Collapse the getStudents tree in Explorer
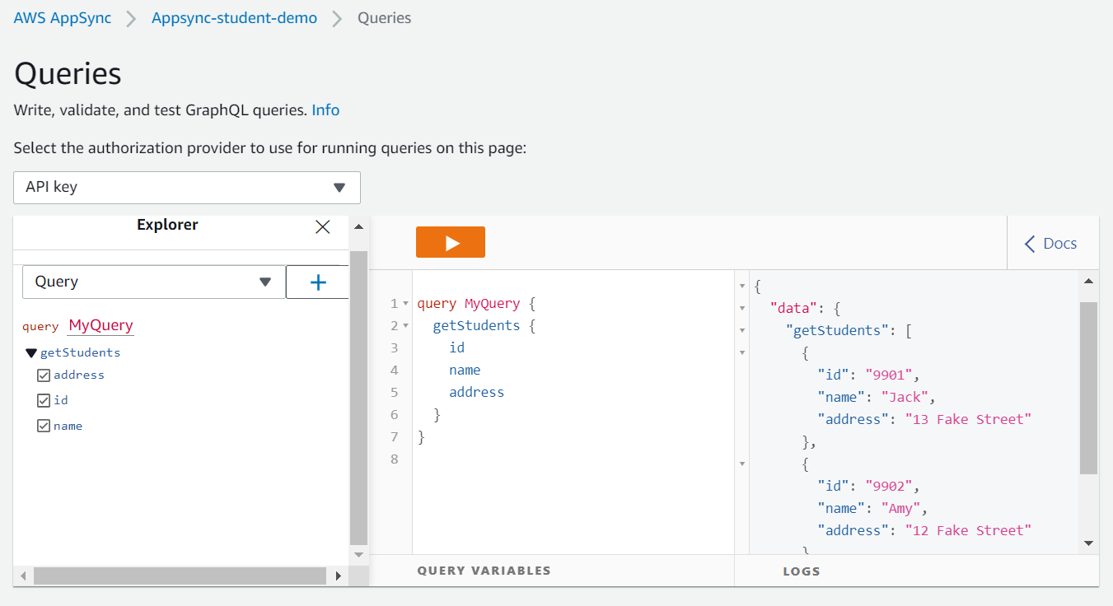 31,352
